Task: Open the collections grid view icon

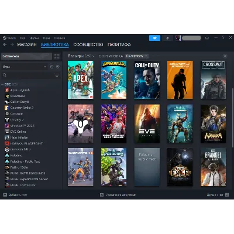Action: (57, 56)
